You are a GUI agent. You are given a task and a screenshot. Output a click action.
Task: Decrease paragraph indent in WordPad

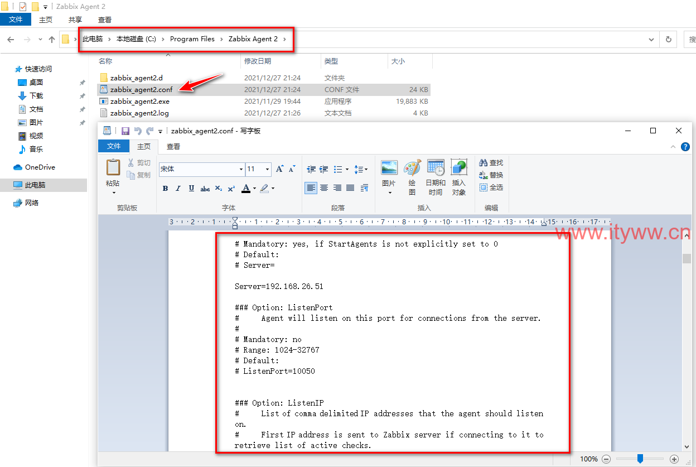[x=311, y=169]
